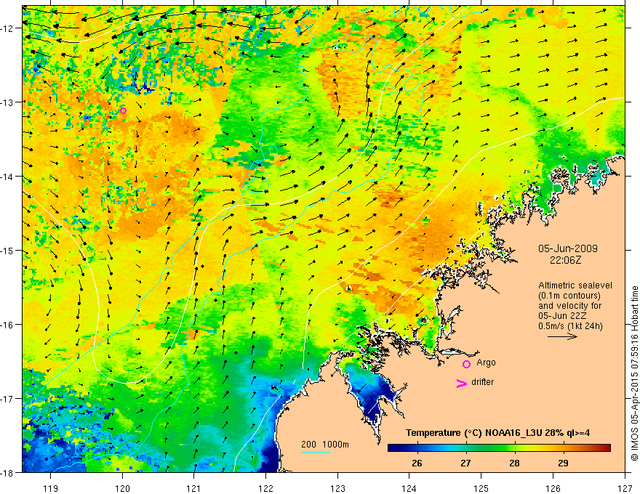Click colorbar tick label "26"
This screenshot has width=640, height=494.
417,463
